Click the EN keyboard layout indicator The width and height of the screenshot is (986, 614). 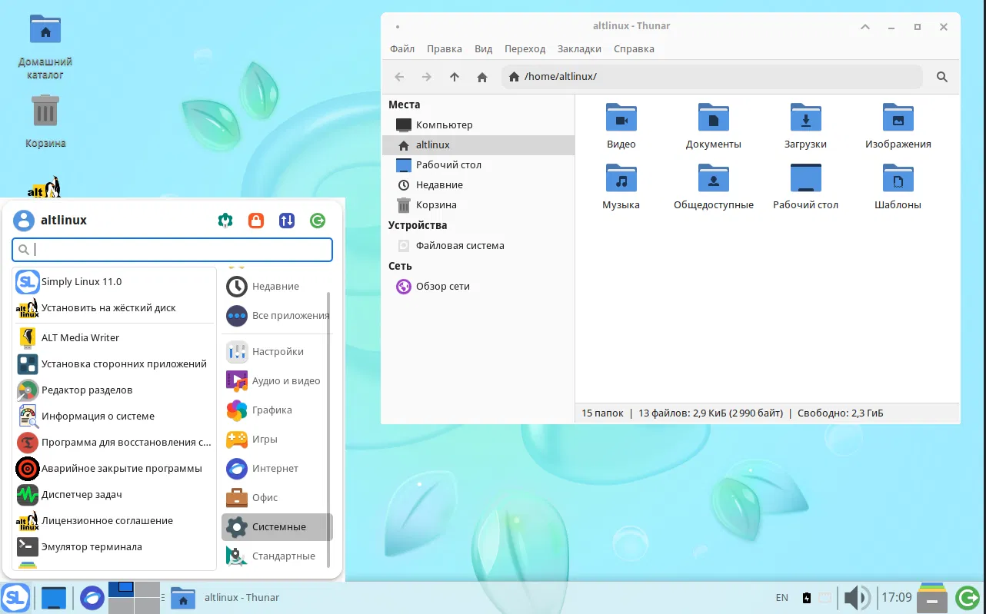click(x=781, y=598)
